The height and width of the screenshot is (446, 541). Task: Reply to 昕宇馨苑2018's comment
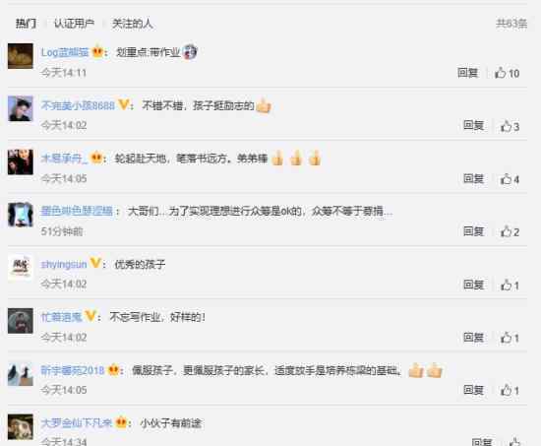click(x=473, y=390)
